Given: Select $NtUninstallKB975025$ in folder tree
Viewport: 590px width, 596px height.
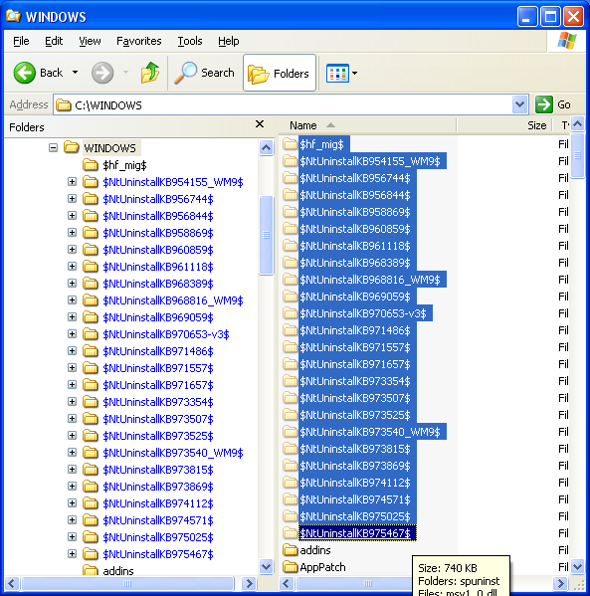Looking at the screenshot, I should [x=158, y=537].
